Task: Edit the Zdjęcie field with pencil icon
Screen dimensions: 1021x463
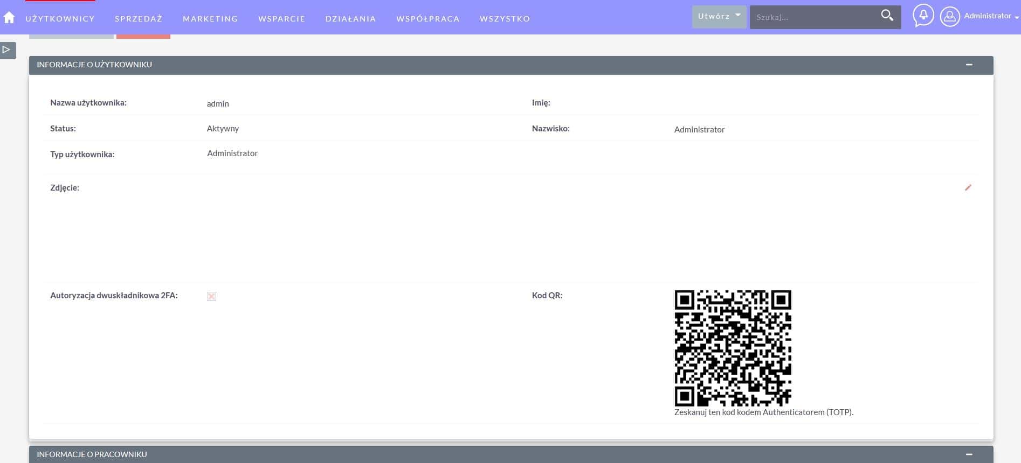Action: coord(968,187)
